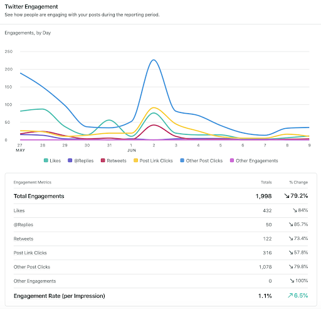Click the 9 date axis label
The image size is (321, 309).
pos(309,145)
